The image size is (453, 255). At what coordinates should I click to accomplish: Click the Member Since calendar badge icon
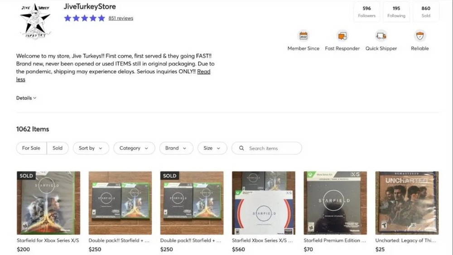pyautogui.click(x=304, y=36)
